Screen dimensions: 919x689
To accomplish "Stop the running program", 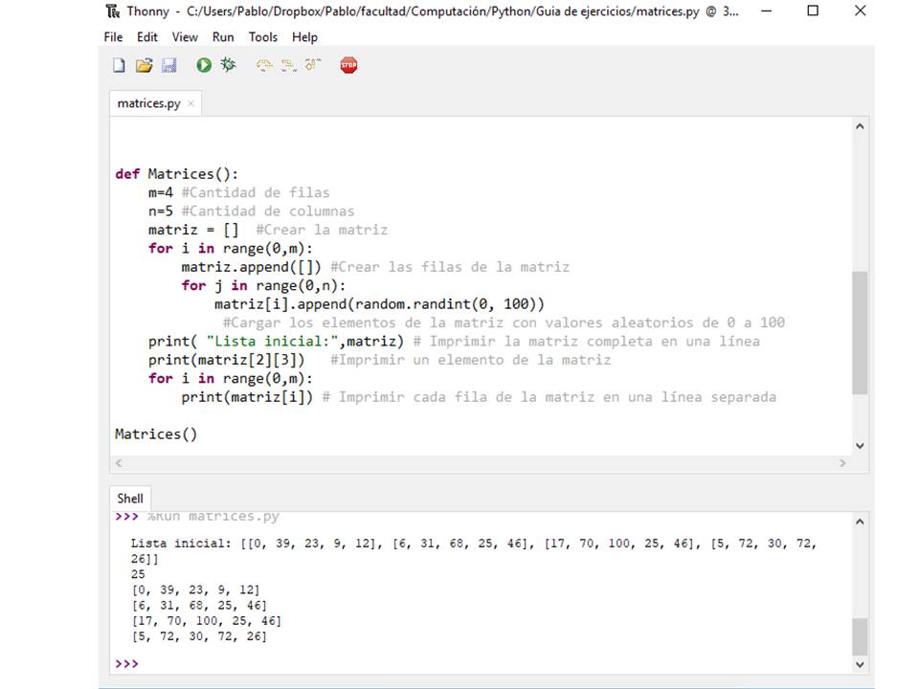I will 347,65.
